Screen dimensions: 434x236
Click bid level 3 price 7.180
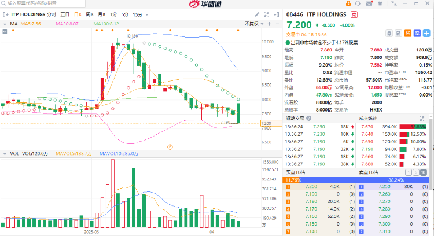point(311,202)
